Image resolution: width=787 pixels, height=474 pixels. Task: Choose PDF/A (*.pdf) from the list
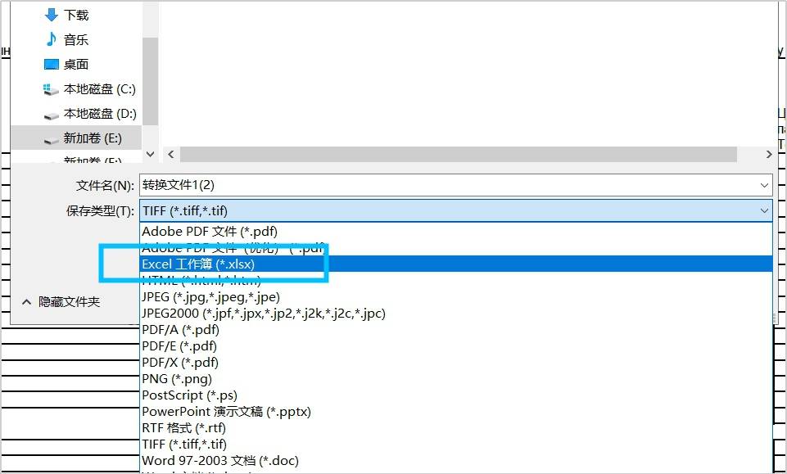(x=455, y=330)
